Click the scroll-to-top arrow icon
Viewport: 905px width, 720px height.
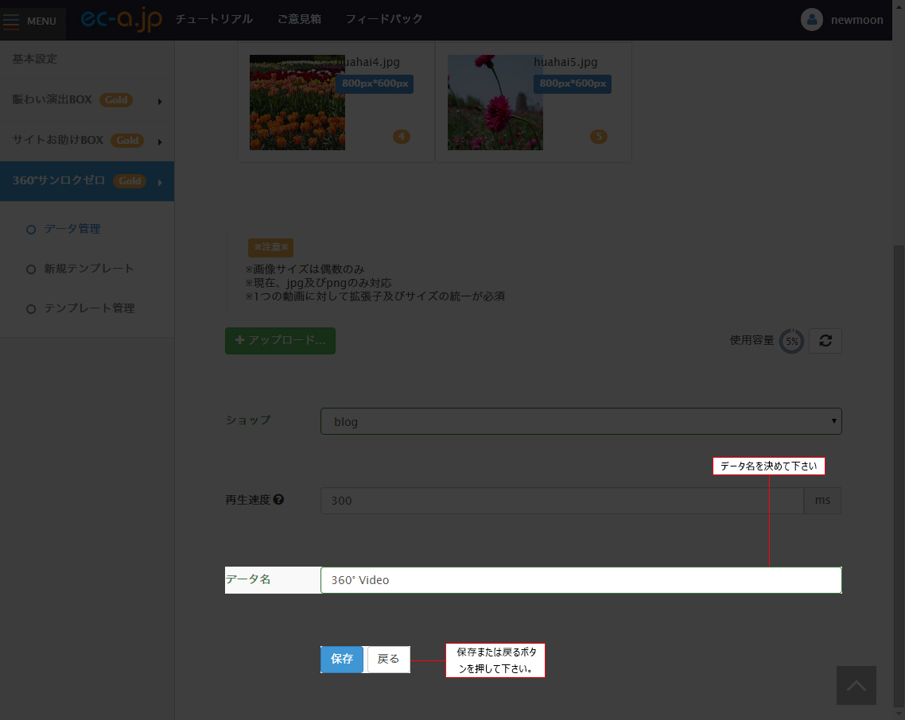(856, 685)
